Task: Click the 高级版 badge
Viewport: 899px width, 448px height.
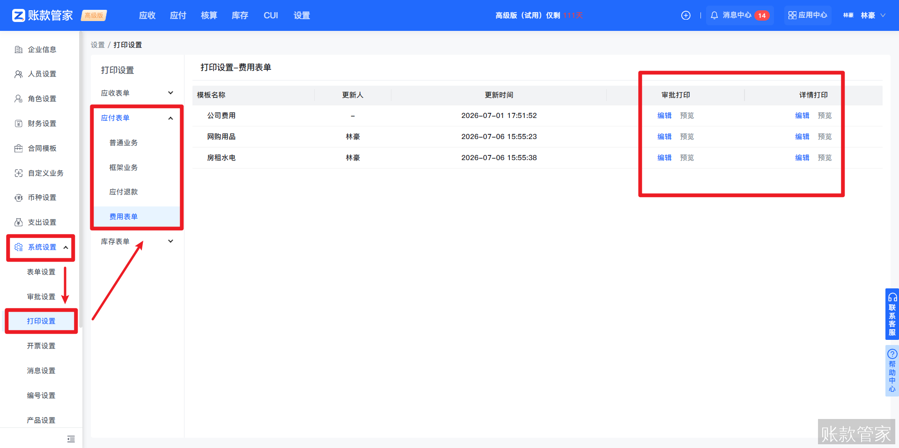Action: [x=94, y=15]
